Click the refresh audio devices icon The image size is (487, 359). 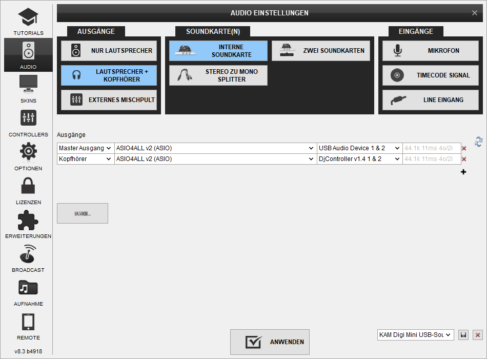point(478,142)
